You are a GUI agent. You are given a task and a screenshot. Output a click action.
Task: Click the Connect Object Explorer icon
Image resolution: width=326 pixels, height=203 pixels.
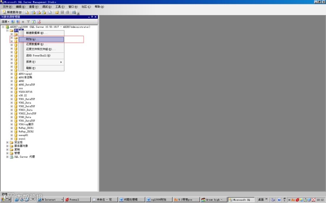click(x=13, y=22)
